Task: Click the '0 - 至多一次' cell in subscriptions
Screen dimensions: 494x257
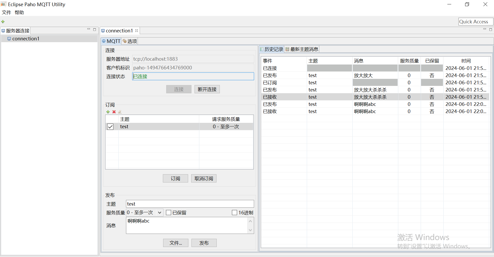Action: coord(226,127)
